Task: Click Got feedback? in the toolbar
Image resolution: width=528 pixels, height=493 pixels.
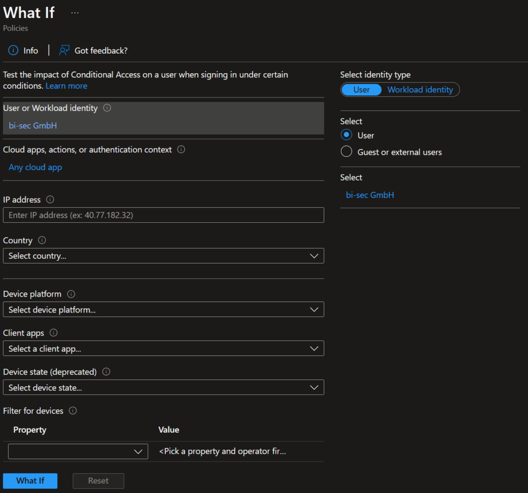Action: [x=93, y=51]
